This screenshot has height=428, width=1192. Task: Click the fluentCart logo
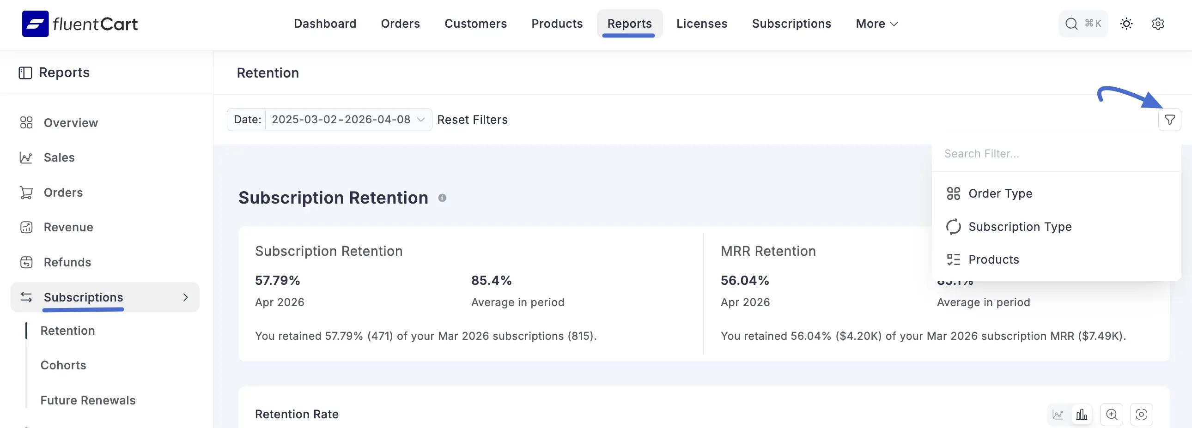click(x=79, y=24)
